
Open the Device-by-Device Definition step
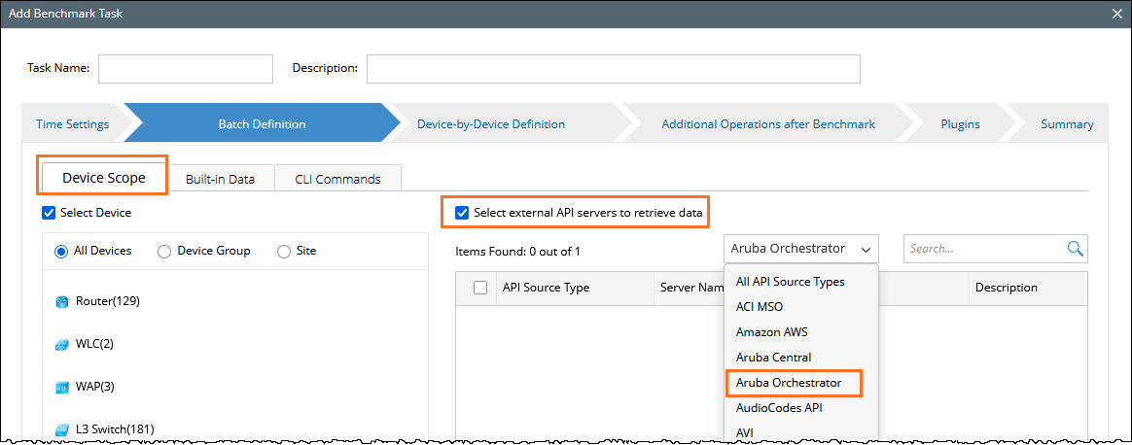pos(491,124)
